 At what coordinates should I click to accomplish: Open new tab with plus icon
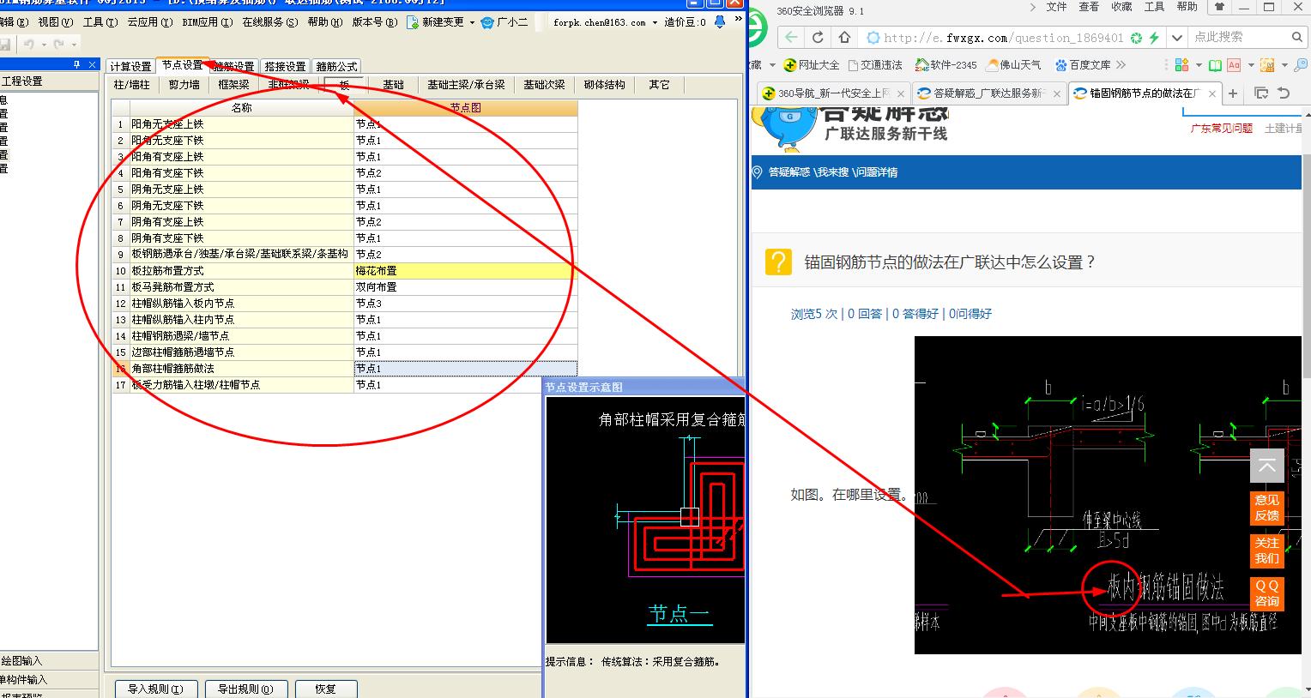pyautogui.click(x=1233, y=93)
